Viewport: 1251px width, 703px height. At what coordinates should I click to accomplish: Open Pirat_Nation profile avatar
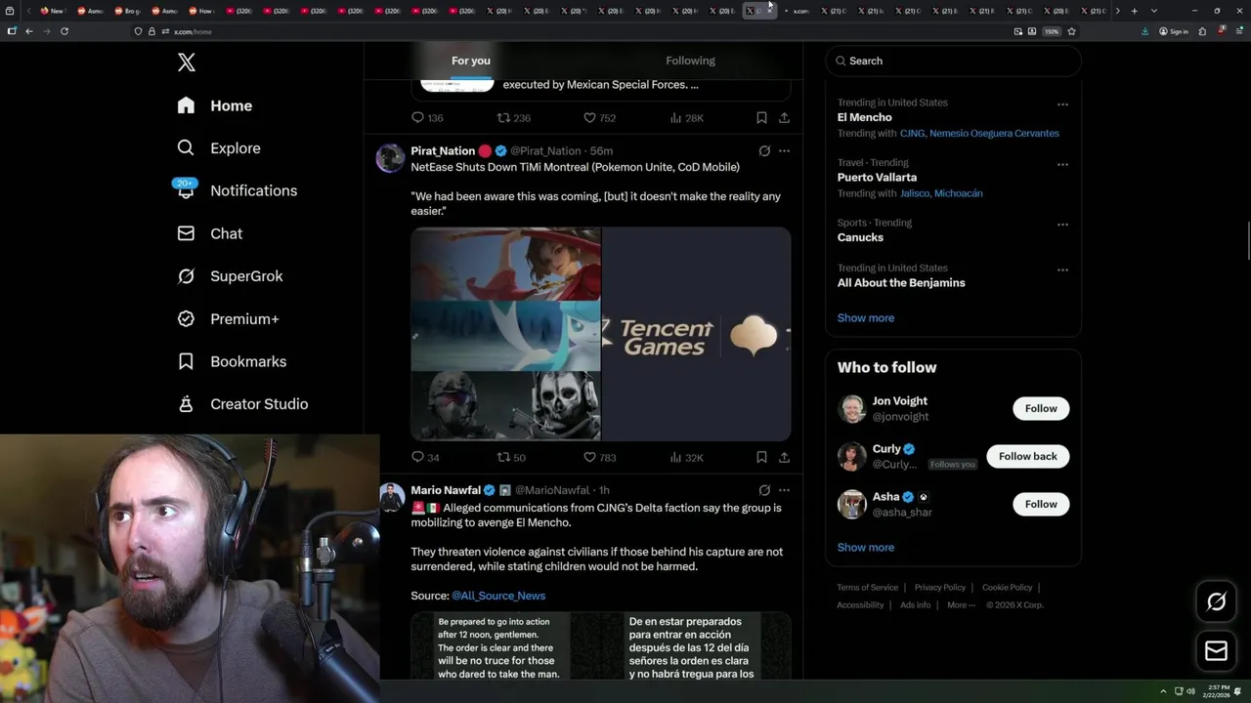(390, 158)
